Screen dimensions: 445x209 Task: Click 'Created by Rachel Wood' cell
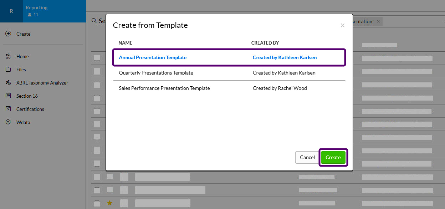coord(280,88)
